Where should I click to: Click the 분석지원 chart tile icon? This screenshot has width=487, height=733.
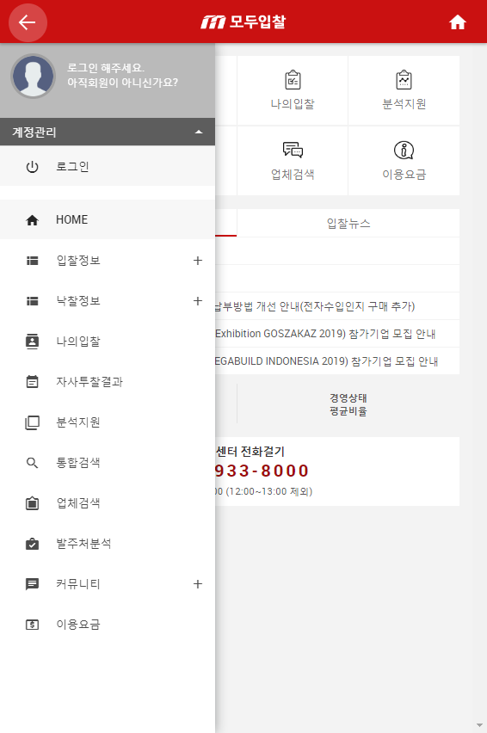(x=404, y=80)
